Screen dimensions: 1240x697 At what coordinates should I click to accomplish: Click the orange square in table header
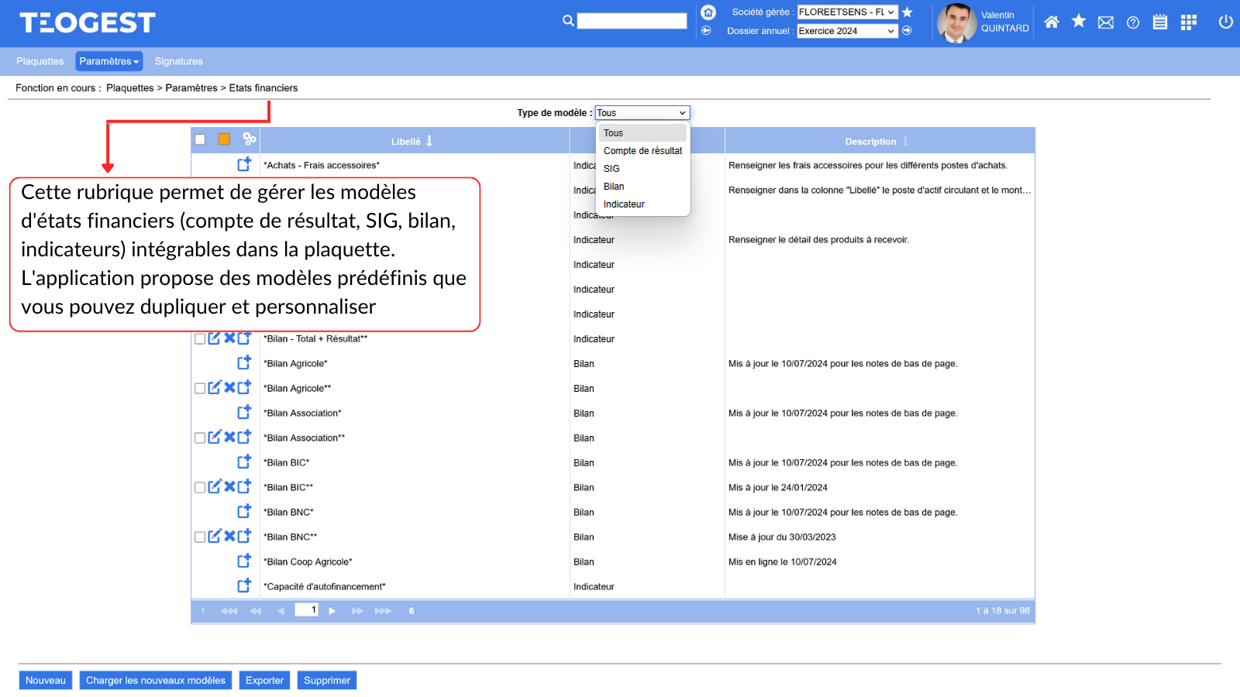(x=224, y=139)
